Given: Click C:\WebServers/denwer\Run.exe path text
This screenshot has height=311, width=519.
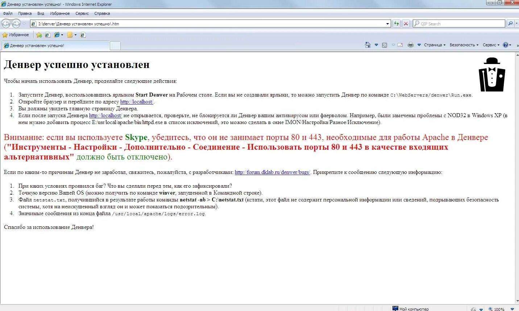Looking at the screenshot, I should click(431, 95).
